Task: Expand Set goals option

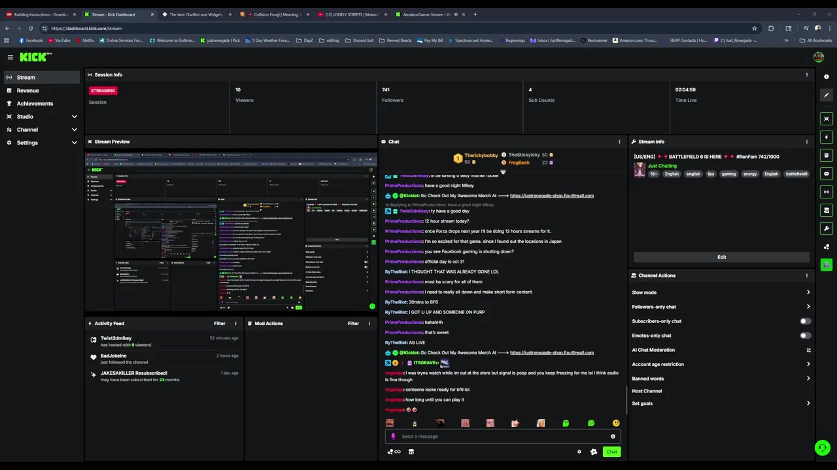Action: (x=721, y=403)
